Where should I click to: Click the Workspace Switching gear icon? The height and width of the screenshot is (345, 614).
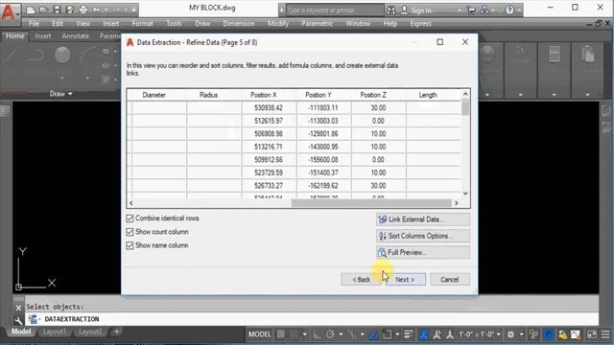(x=510, y=334)
